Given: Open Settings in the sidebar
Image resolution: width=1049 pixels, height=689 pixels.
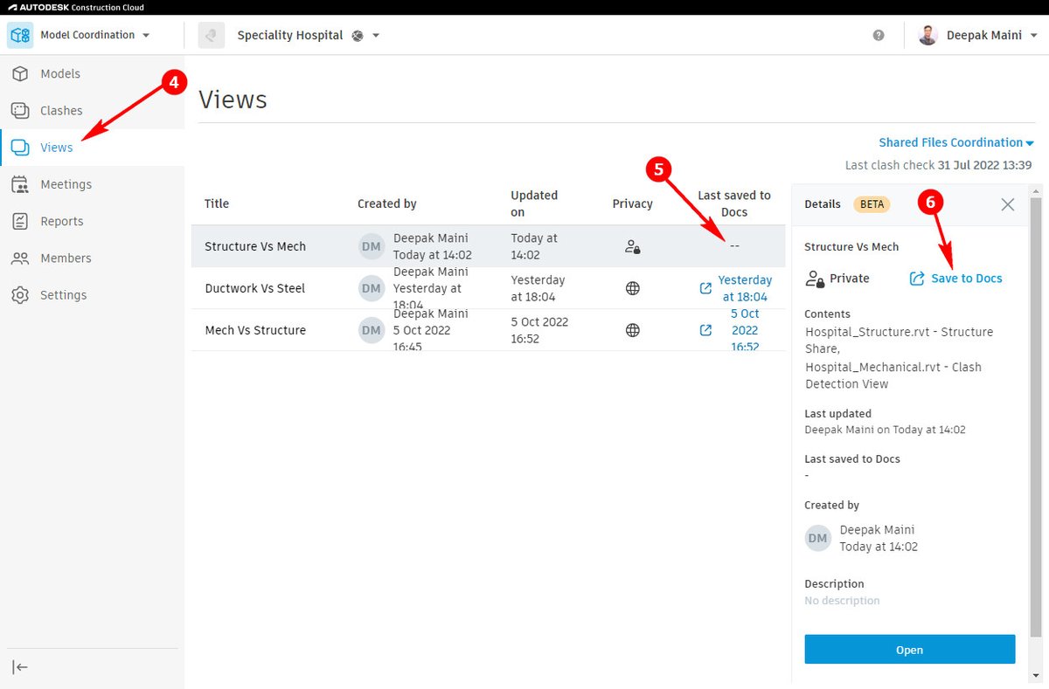Looking at the screenshot, I should (x=92, y=295).
